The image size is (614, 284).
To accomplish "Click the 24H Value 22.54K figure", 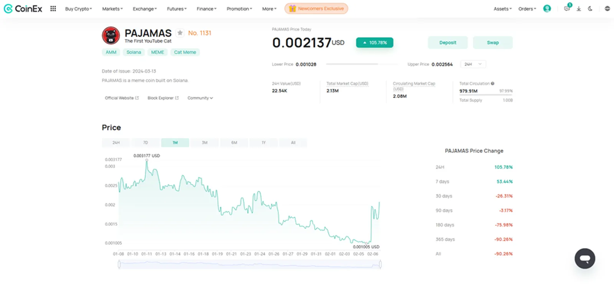I will [x=279, y=91].
